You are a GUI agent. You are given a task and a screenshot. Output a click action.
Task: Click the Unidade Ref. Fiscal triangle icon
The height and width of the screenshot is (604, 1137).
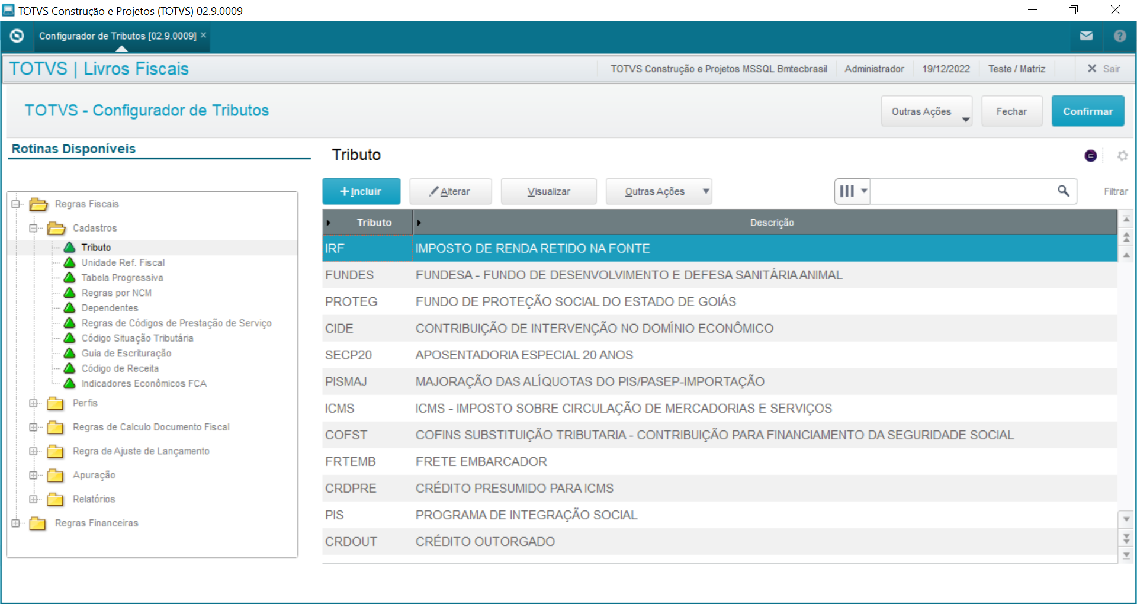[x=70, y=262]
